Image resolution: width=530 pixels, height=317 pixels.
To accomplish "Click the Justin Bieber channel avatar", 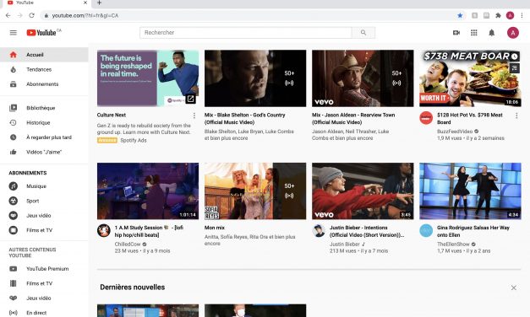I will [x=319, y=231].
